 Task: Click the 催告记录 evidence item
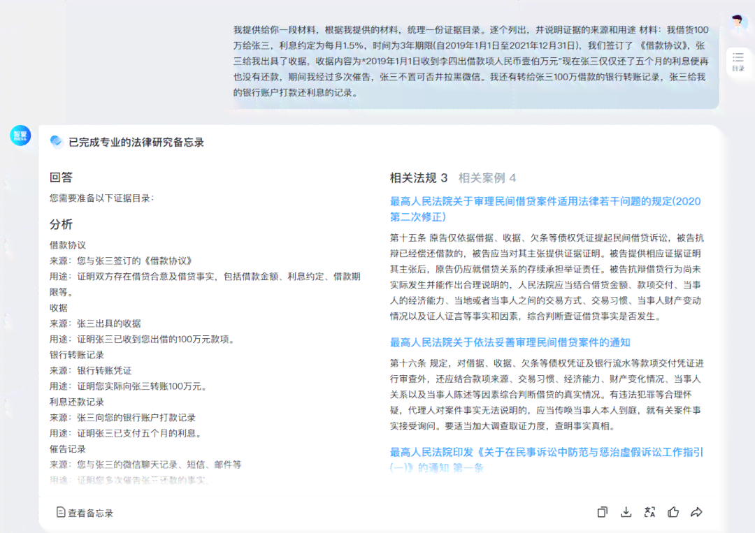pos(68,449)
